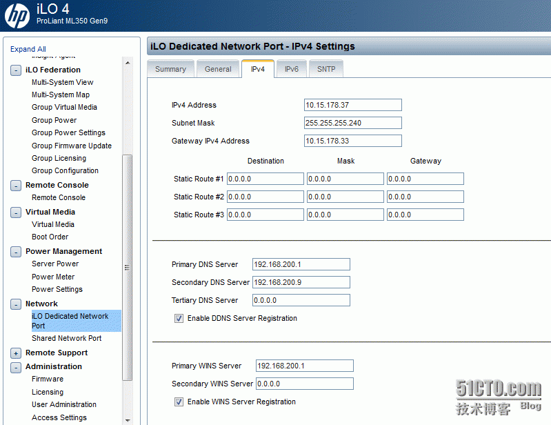
Task: Toggle Enable WINS Server Registration checkbox
Action: tap(179, 402)
